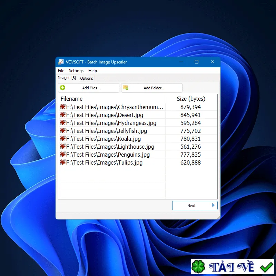This screenshot has width=276, height=276.
Task: Click the file icon beside Penguins.jpg
Action: [63, 154]
